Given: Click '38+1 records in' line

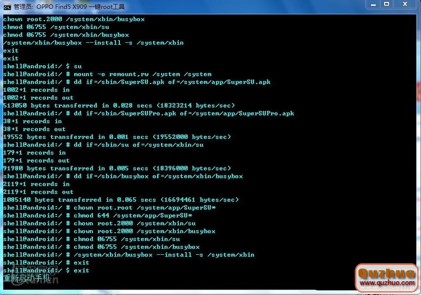Looking at the screenshot, I should pos(32,121).
